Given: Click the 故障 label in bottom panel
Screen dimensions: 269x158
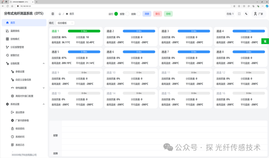Looking at the screenshot, I should [55, 153].
